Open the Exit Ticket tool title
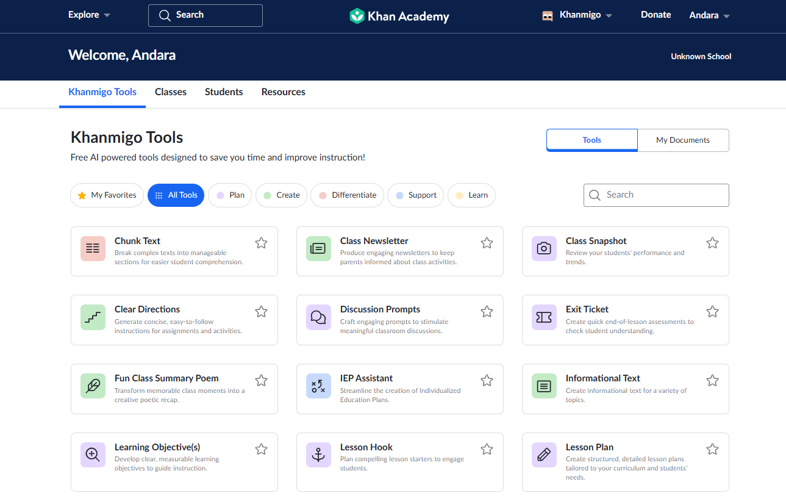Viewport: 786px width, 504px height. [x=587, y=309]
